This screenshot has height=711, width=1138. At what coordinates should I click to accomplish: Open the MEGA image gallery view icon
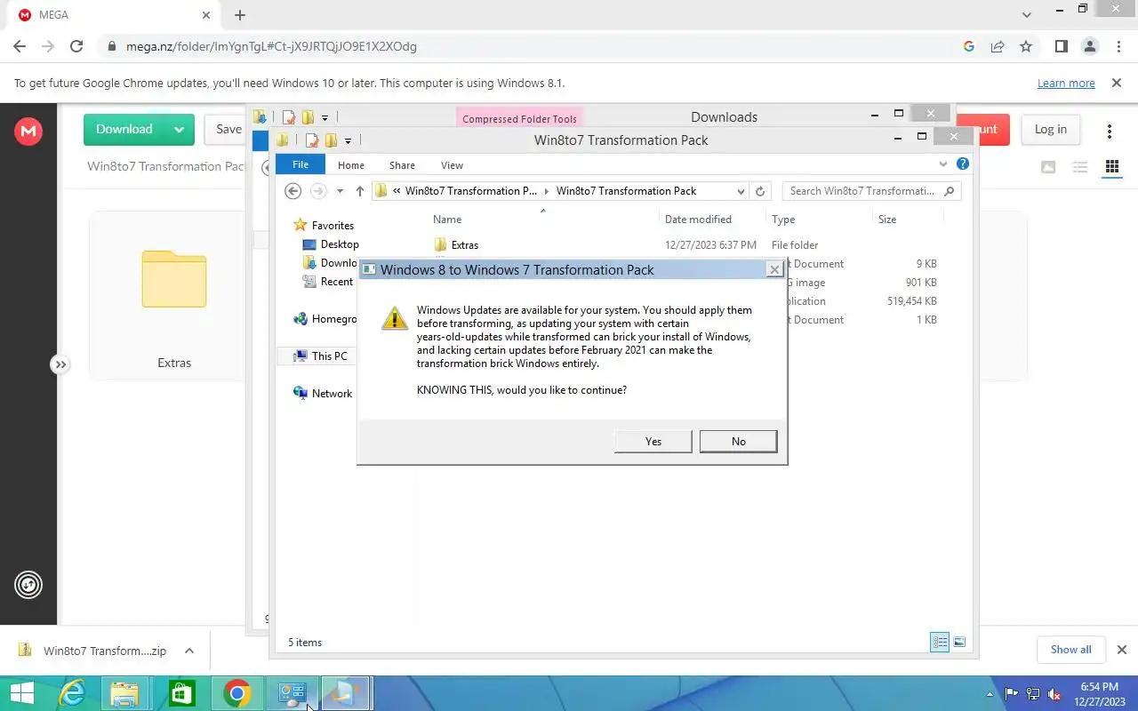1048,166
